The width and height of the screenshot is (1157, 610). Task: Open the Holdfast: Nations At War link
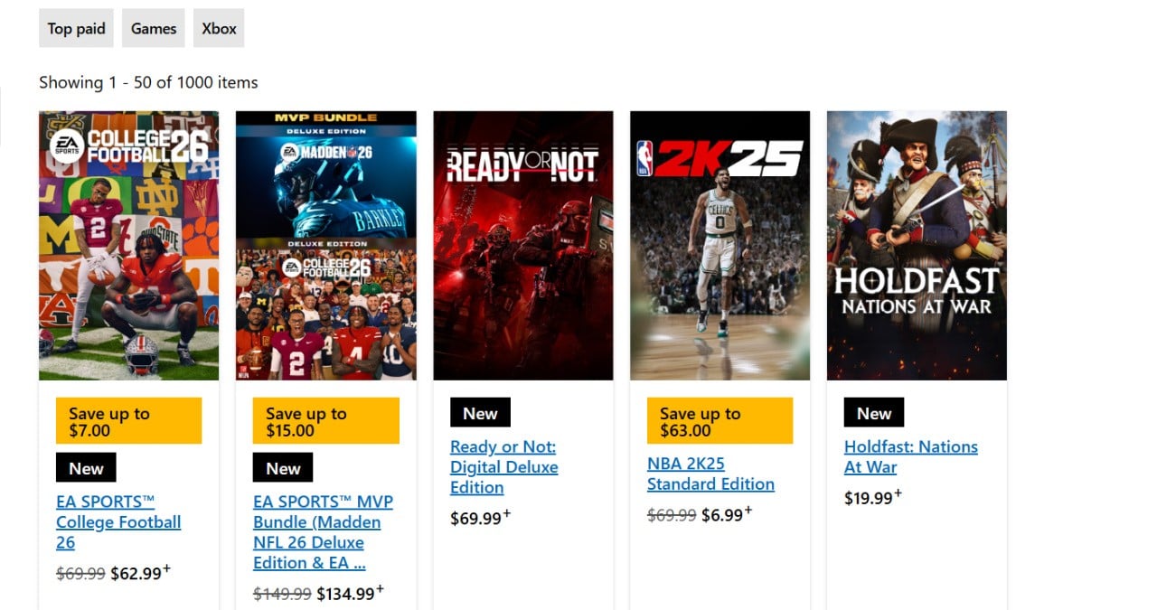point(911,457)
